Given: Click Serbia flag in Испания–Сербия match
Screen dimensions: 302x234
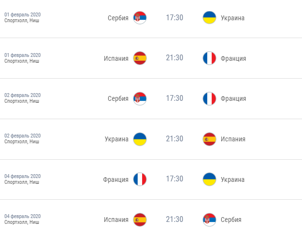Looking at the screenshot, I should [209, 220].
